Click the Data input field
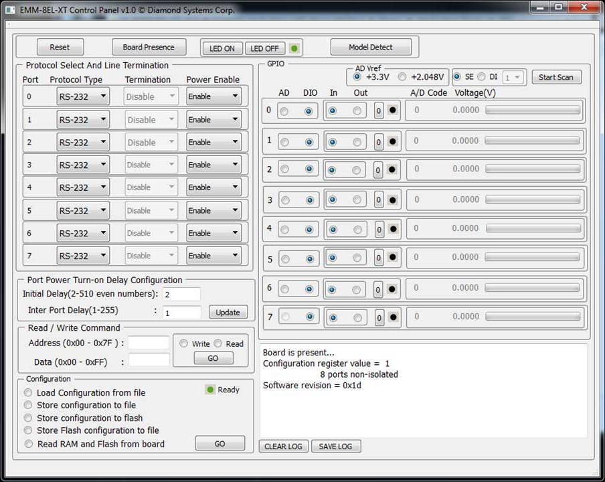The height and width of the screenshot is (482, 605). [x=149, y=359]
